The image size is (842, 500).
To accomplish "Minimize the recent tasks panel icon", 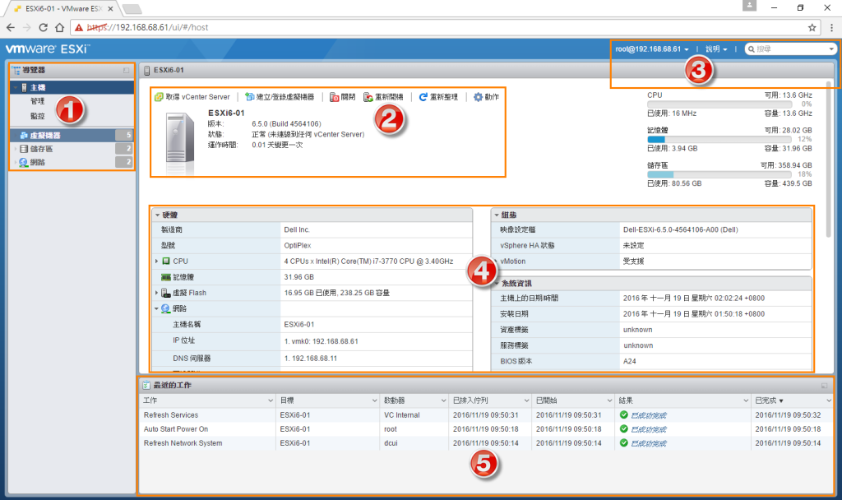I will click(x=824, y=386).
